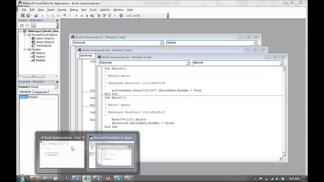Open the Add-Ins menu
324x182 pixels.
(105, 10)
